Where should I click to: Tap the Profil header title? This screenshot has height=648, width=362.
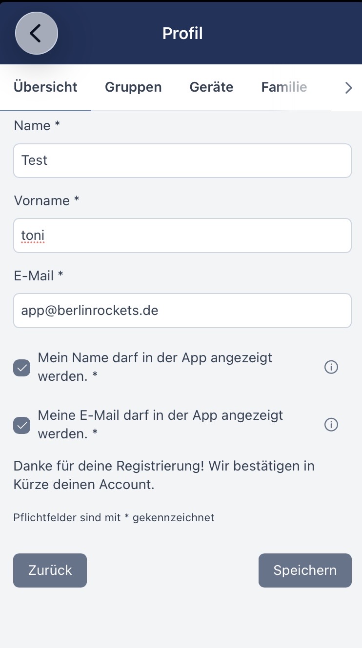[182, 33]
